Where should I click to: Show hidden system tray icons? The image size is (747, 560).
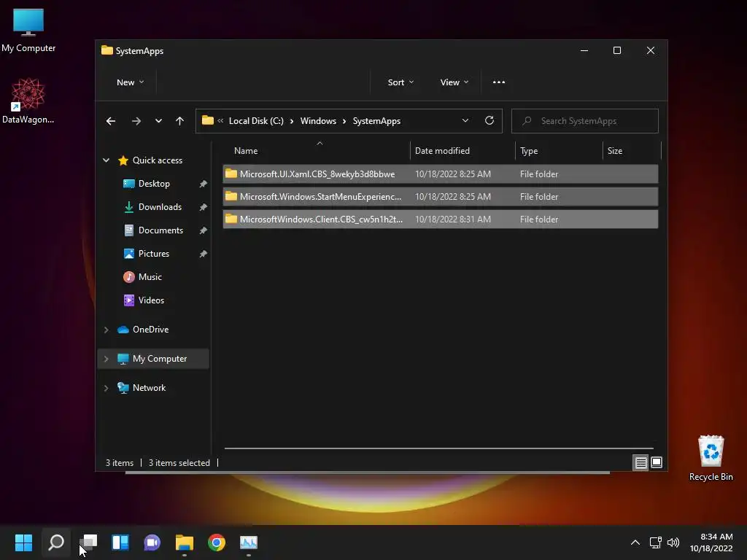[x=635, y=542]
